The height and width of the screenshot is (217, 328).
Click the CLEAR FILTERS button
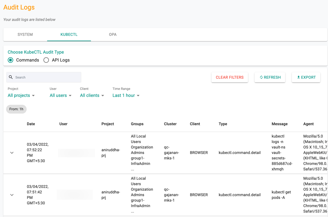point(230,78)
